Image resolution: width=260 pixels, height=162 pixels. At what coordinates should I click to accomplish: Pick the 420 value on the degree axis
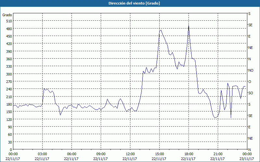click(9, 44)
